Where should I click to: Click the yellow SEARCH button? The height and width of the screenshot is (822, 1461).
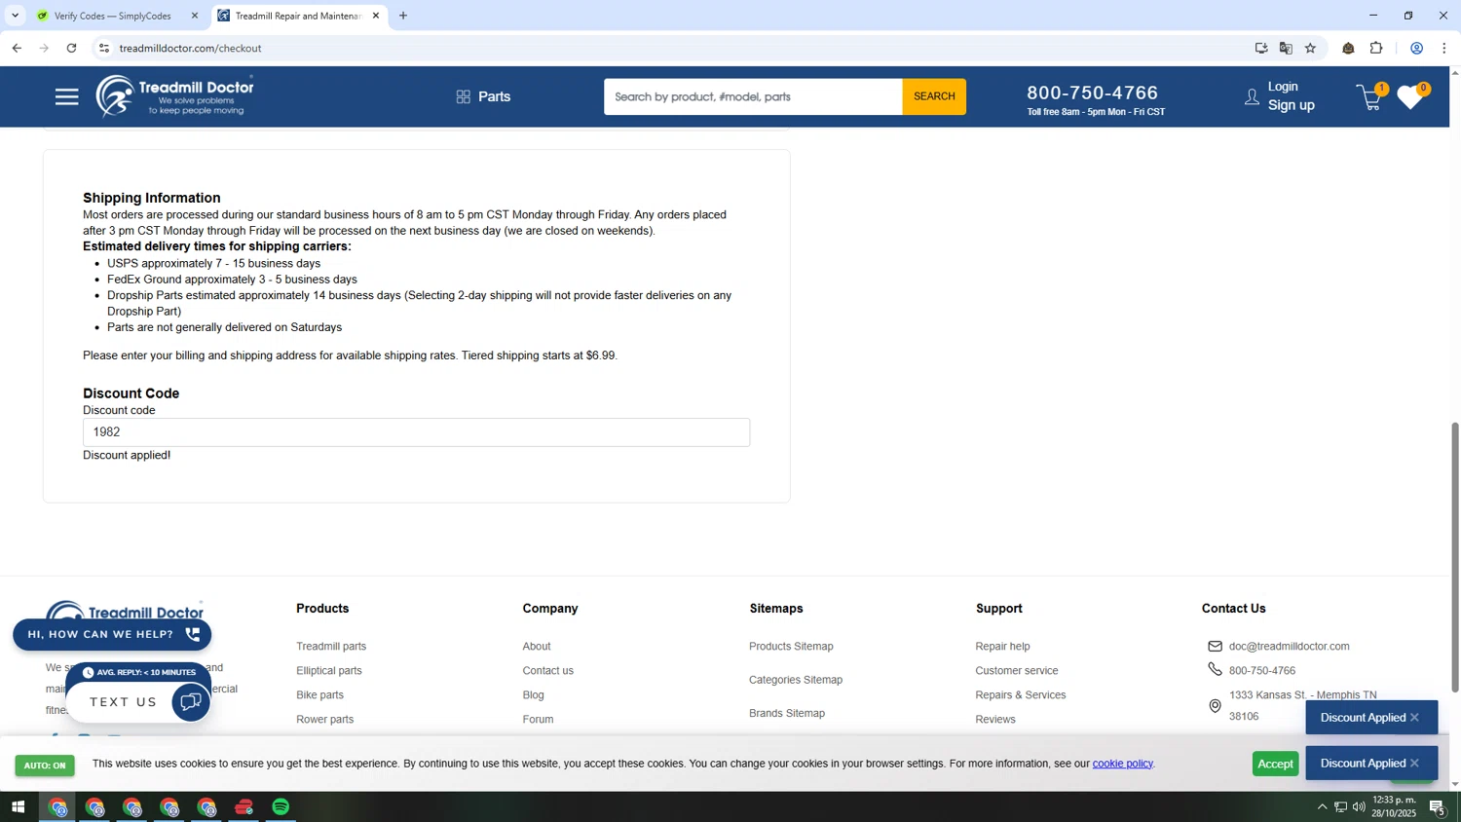coord(934,96)
